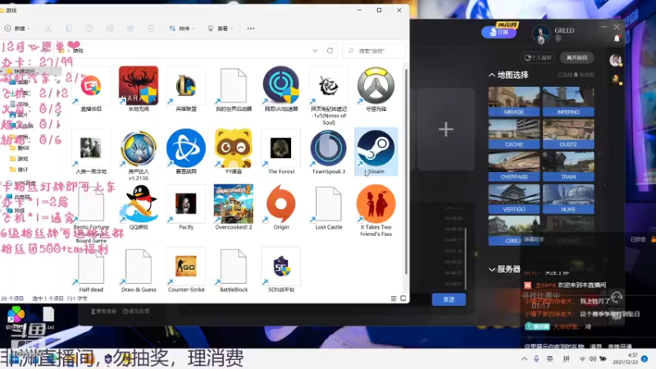Open the Steam shortcut
656x369 pixels.
[x=376, y=152]
